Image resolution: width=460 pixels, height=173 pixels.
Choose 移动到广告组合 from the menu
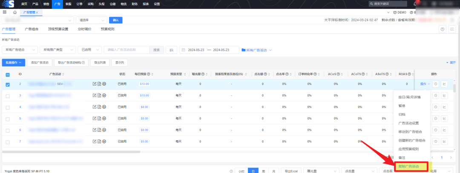[x=410, y=132]
